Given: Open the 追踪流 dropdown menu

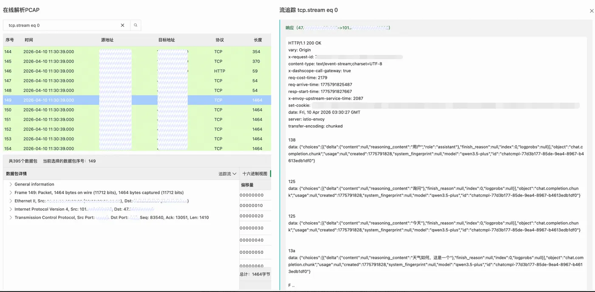Looking at the screenshot, I should [x=227, y=174].
